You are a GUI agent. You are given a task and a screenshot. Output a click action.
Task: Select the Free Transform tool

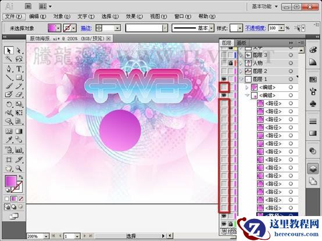pos(19,113)
